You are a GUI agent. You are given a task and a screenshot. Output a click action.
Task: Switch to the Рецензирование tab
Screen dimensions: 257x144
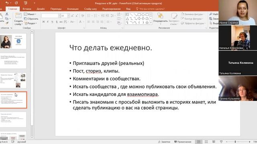tap(112, 9)
